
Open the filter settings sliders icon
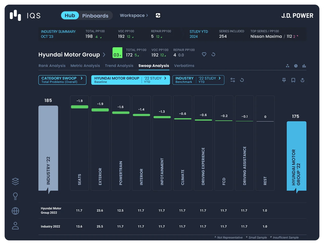coord(233,80)
